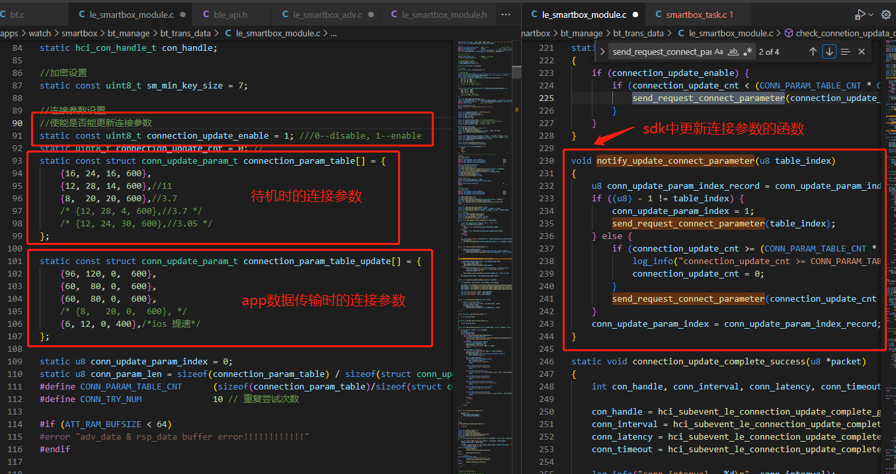896x474 pixels.
Task: Click the le_smartbox_adv.c tab
Action: (x=327, y=14)
